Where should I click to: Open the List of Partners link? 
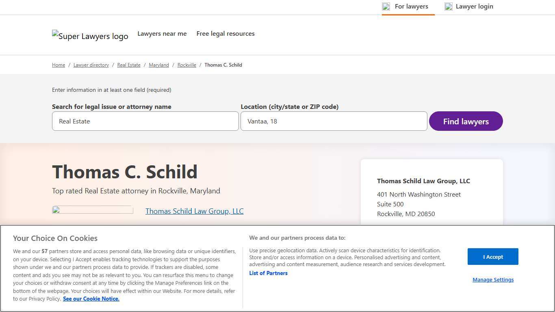pyautogui.click(x=268, y=273)
